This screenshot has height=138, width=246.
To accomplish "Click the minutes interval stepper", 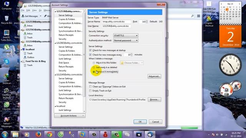I will (131, 54).
